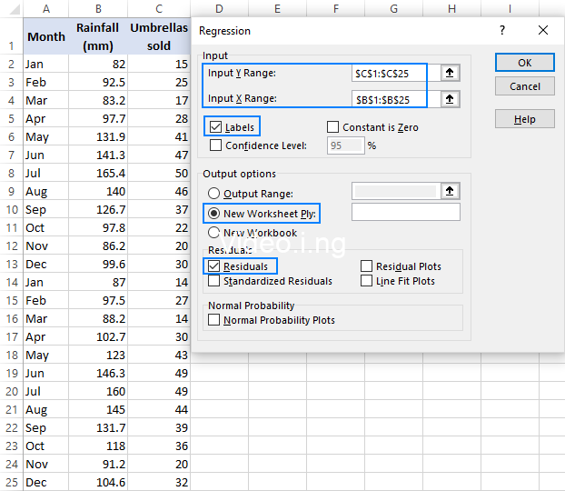Click the Rainfall (mm) header cell

point(98,36)
